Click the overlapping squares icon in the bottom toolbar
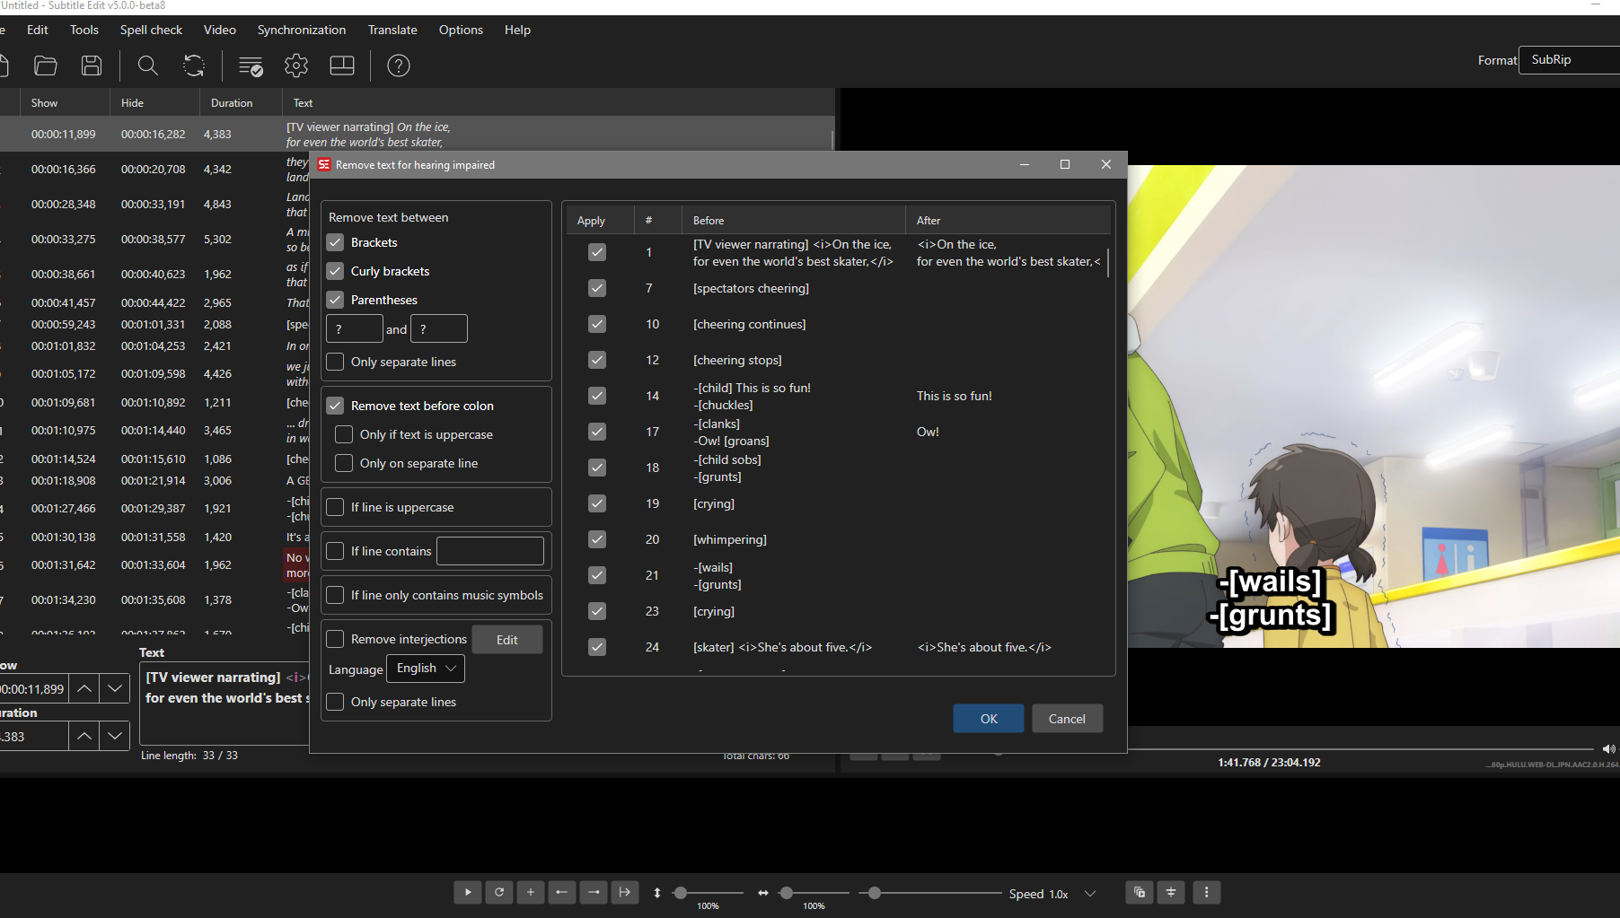This screenshot has width=1620, height=918. pos(1140,892)
